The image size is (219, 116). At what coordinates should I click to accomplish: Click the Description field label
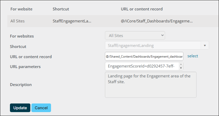(x=21, y=85)
